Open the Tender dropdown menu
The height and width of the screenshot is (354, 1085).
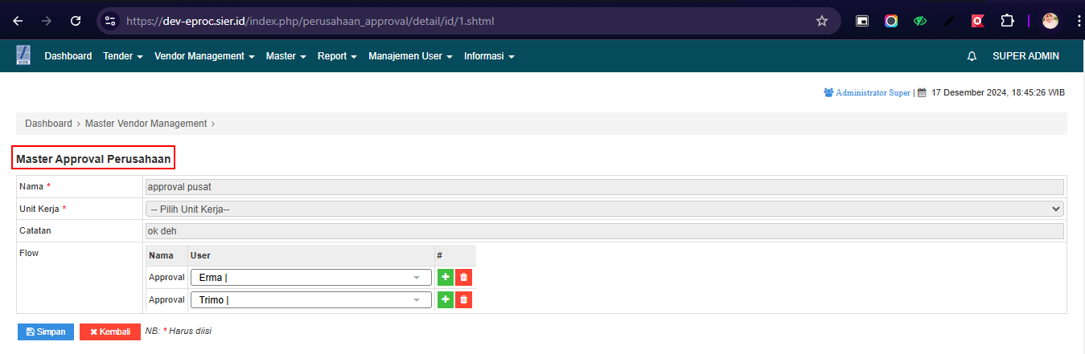coord(123,56)
